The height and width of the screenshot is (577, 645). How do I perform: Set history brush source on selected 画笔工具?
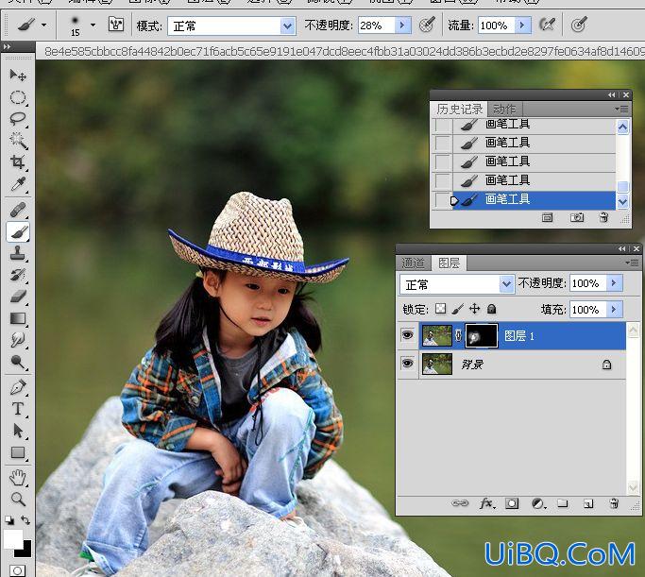pyautogui.click(x=443, y=200)
